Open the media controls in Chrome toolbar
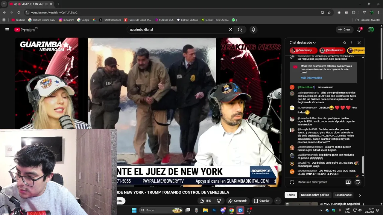The height and width of the screenshot is (215, 383). click(364, 13)
